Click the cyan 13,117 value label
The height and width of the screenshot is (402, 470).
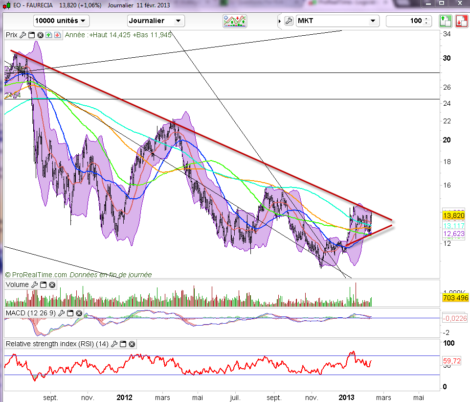tap(454, 226)
